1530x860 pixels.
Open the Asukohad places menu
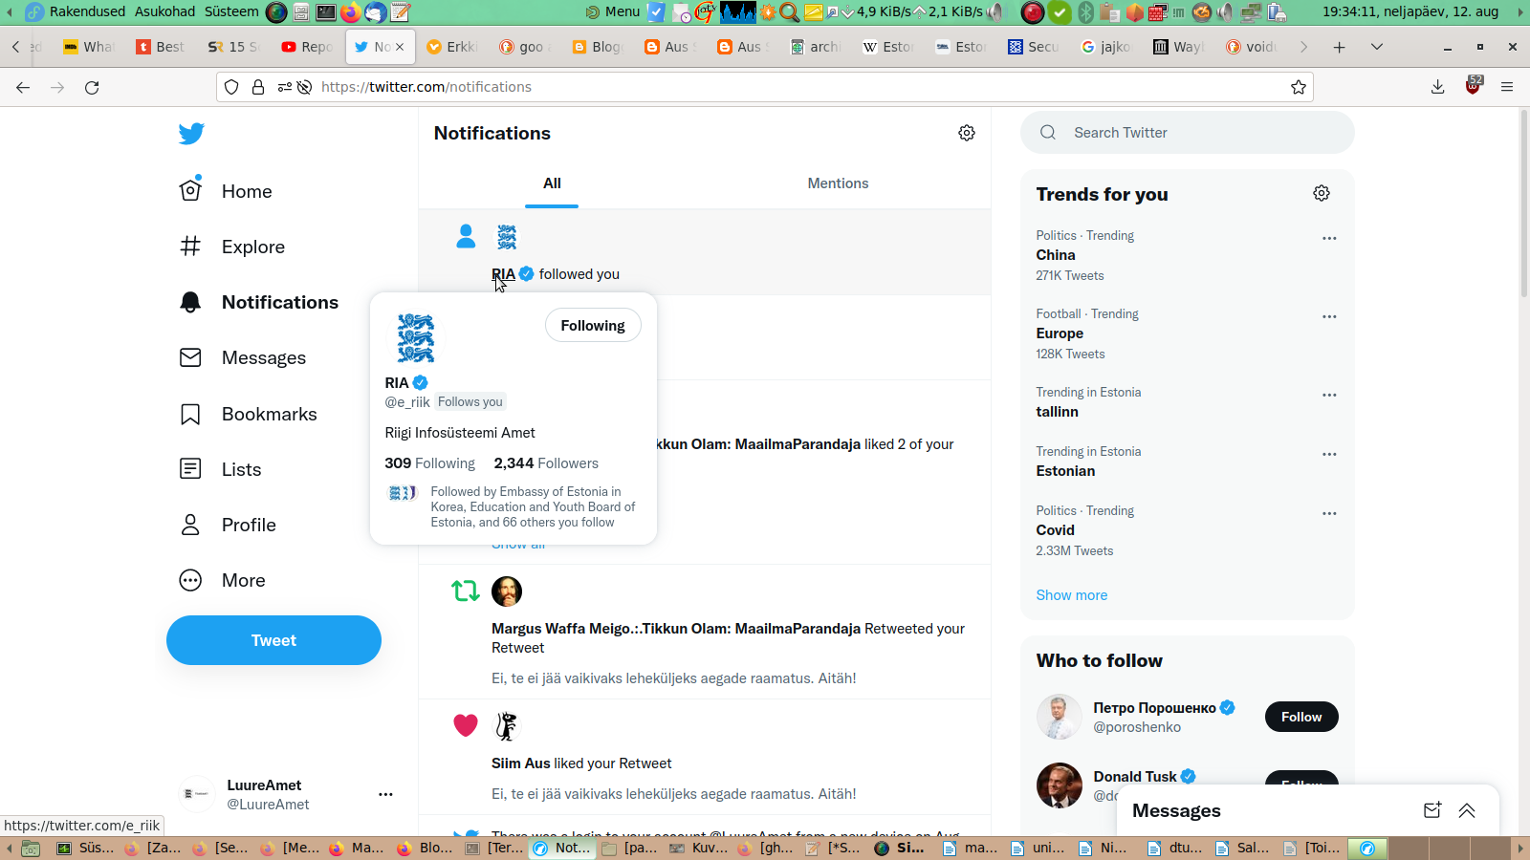164,11
